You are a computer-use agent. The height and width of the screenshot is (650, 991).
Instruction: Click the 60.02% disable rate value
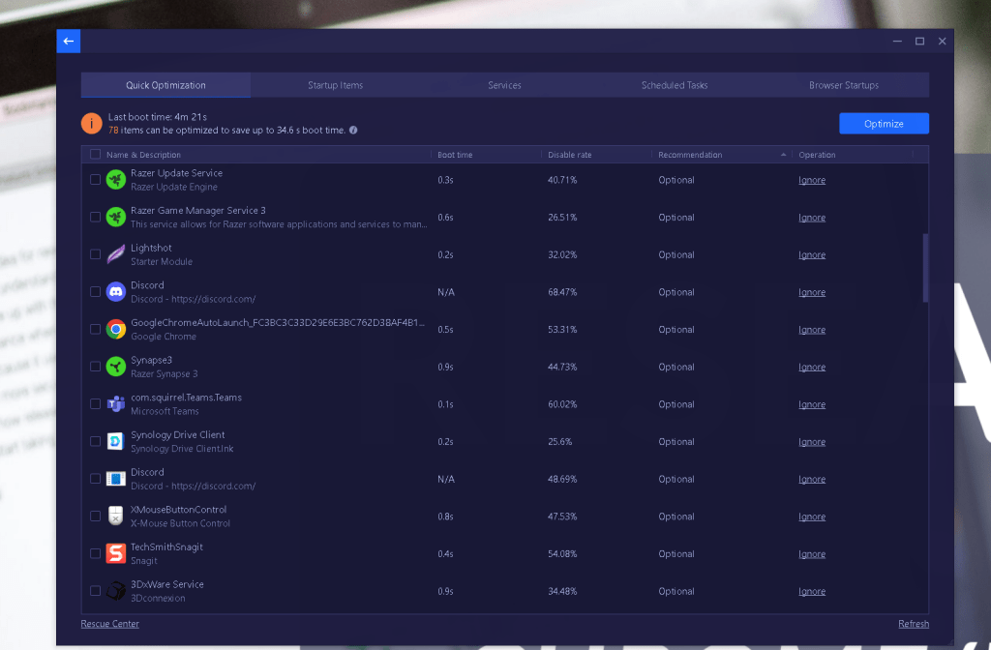[x=562, y=404]
